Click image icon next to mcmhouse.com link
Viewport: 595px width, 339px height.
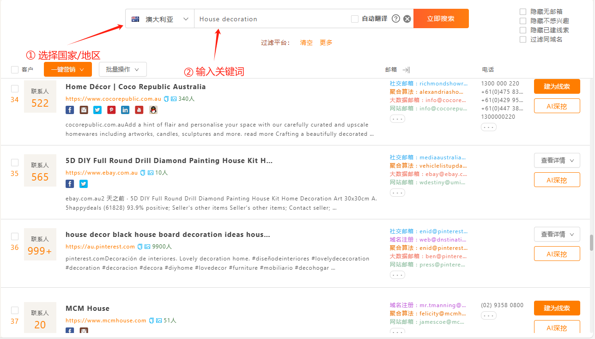pyautogui.click(x=158, y=321)
